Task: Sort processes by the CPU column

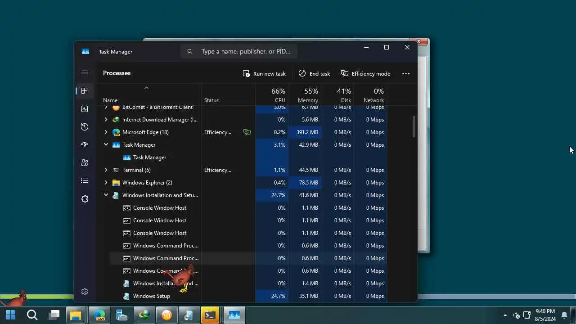Action: click(272, 95)
